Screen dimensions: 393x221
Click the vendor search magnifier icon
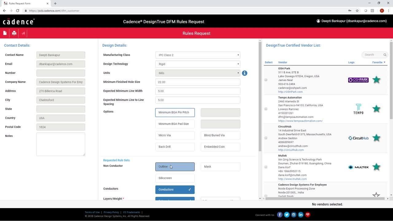click(385, 55)
